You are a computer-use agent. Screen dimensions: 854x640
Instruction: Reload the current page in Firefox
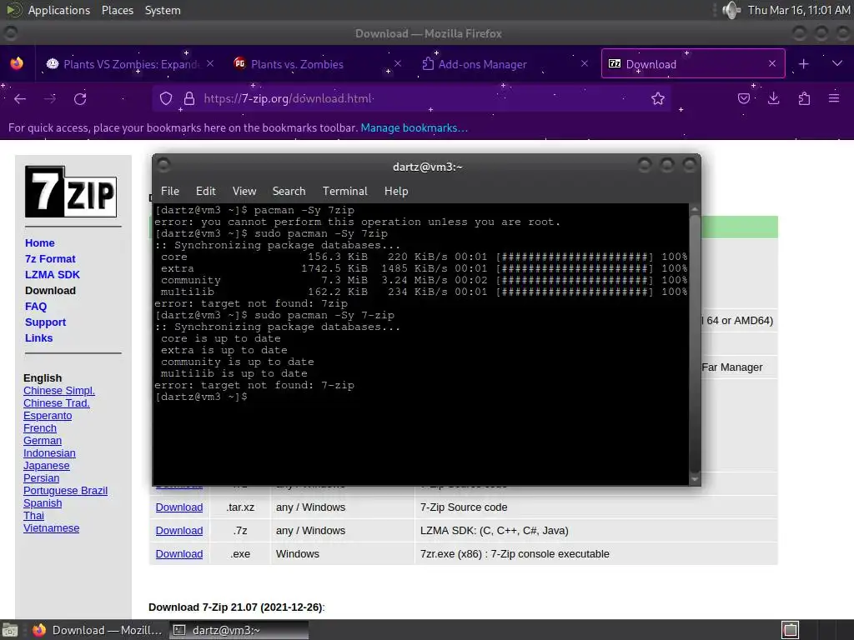tap(80, 98)
